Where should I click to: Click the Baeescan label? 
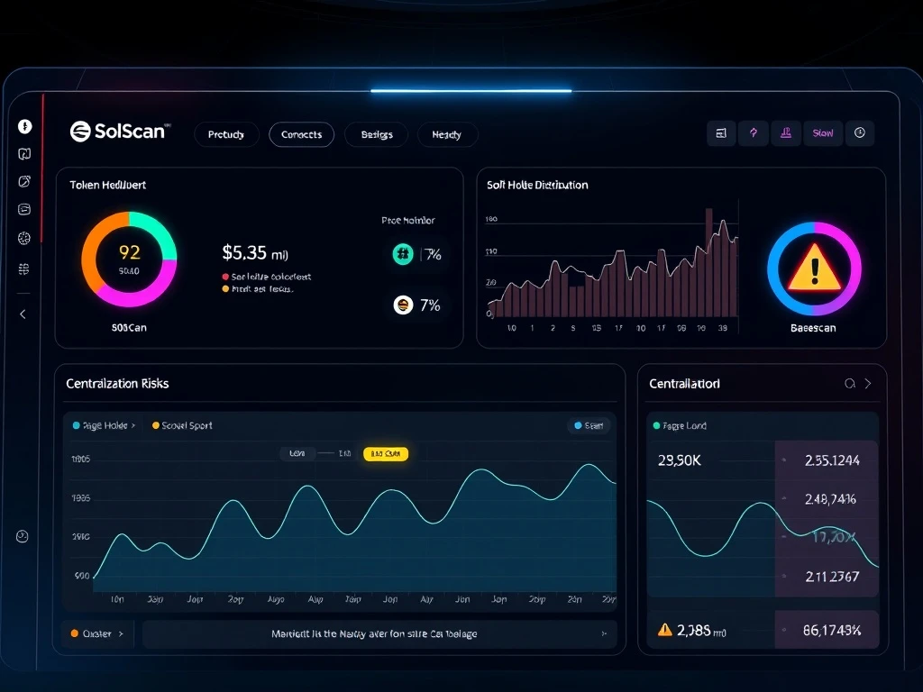tap(813, 328)
